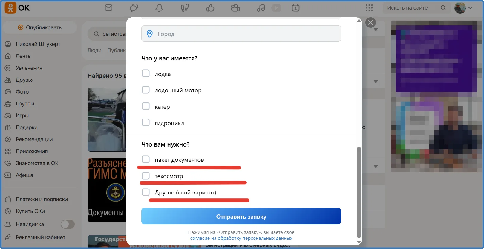Click the Отправить заявку button
The width and height of the screenshot is (484, 249).
pos(241,216)
